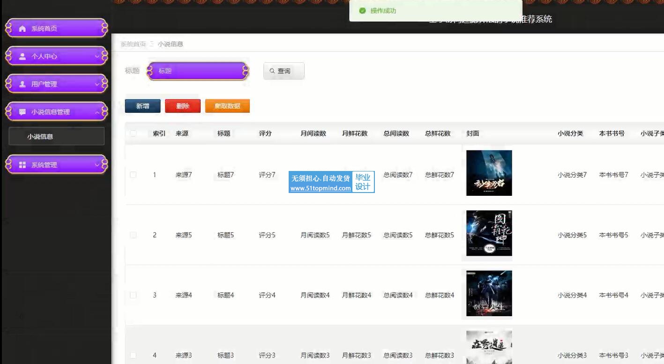This screenshot has height=364, width=664.
Task: Click the 评分7 cell
Action: click(x=267, y=175)
